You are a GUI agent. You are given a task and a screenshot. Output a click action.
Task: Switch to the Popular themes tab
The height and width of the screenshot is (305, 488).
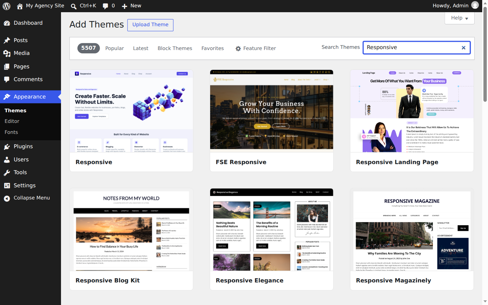114,48
